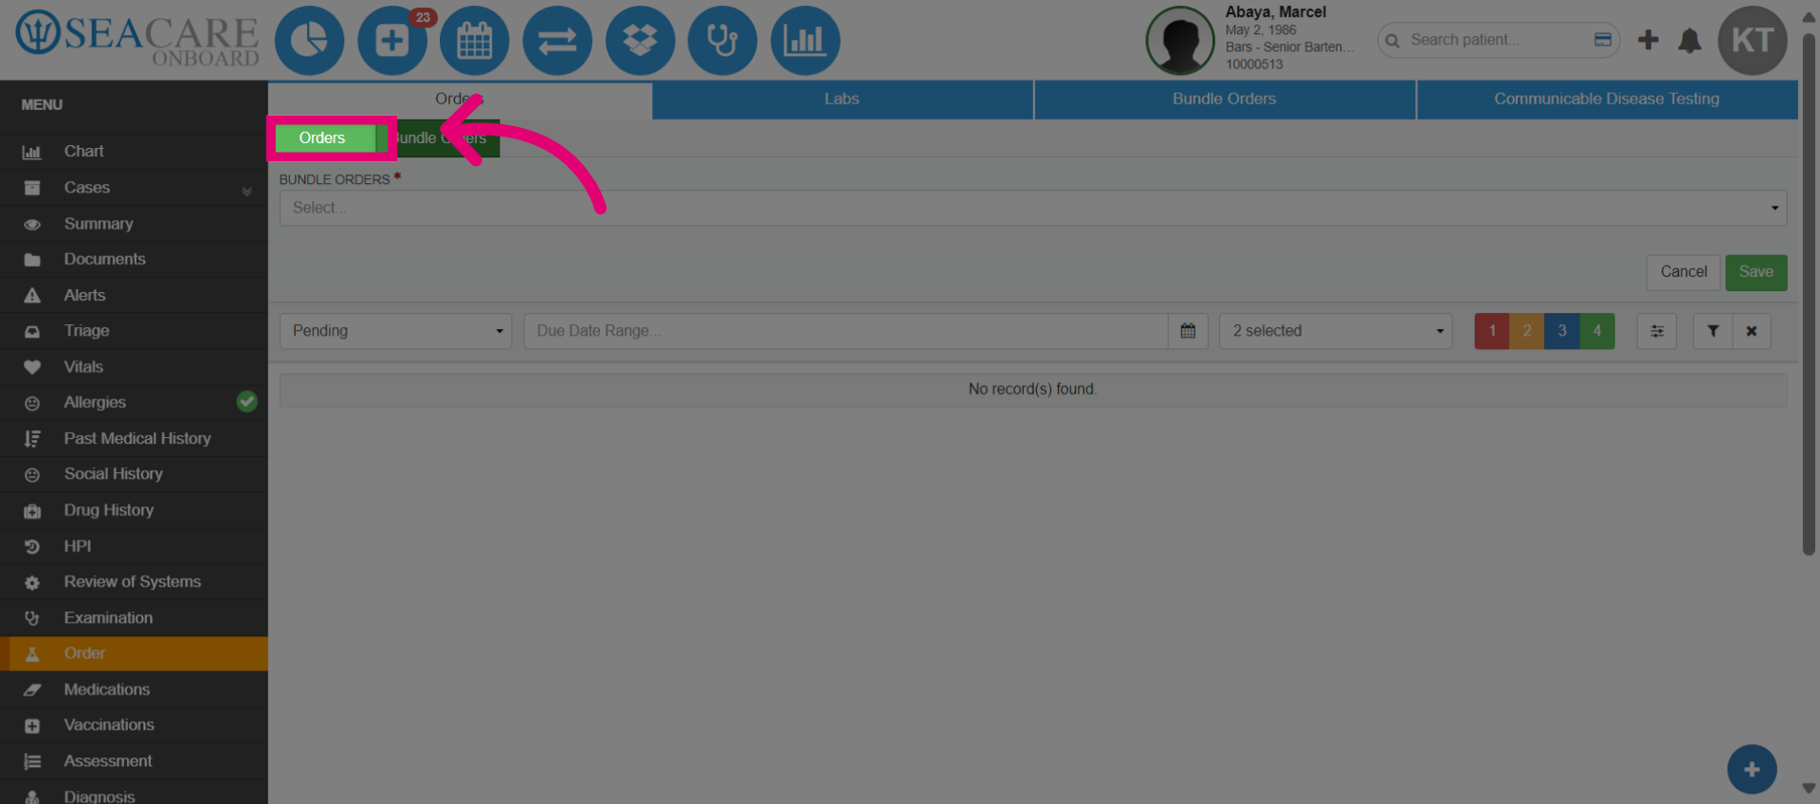Open Alerts in the side menu
Viewport: 1820px width, 804px height.
134,296
